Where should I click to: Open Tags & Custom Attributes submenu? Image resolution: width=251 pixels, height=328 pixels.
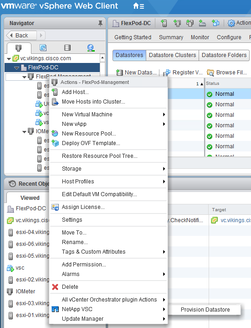coord(108,252)
